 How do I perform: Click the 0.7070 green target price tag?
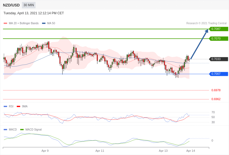click(x=218, y=39)
